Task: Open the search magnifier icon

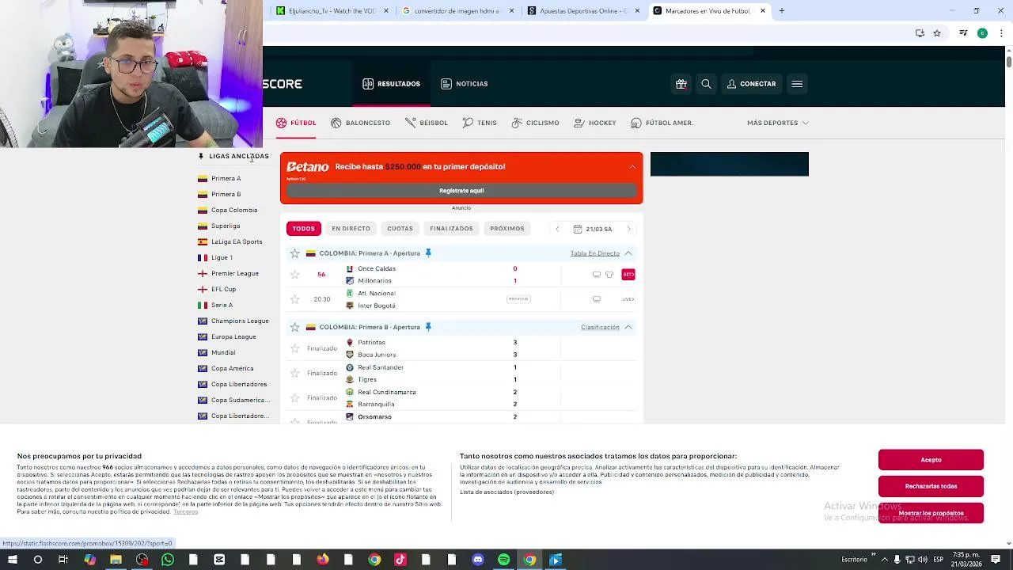Action: coord(706,84)
